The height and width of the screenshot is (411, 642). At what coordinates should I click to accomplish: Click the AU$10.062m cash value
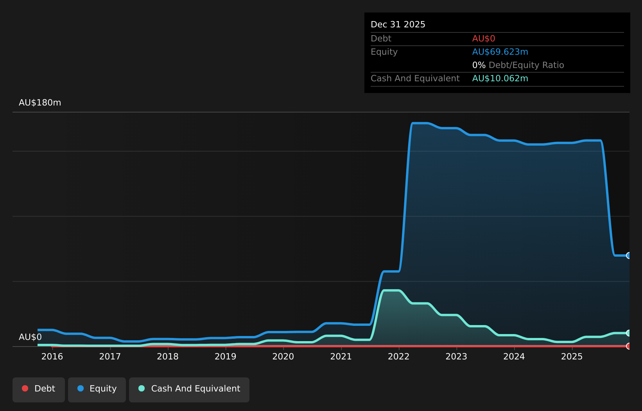(500, 79)
